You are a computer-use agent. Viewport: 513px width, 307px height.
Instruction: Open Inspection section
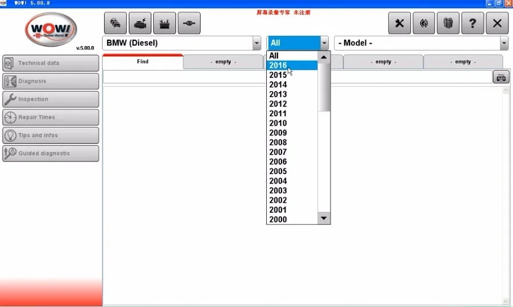click(51, 99)
